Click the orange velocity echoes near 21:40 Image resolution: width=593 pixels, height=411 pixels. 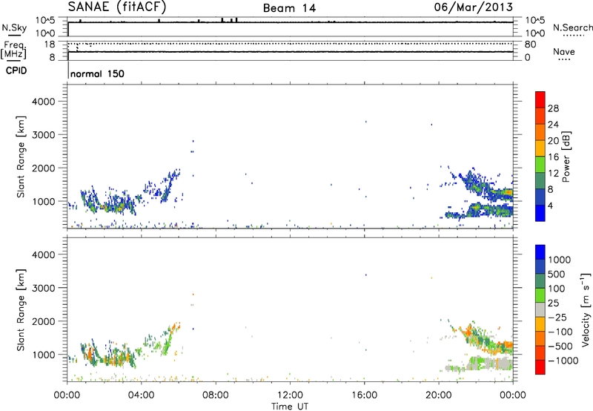469,332
